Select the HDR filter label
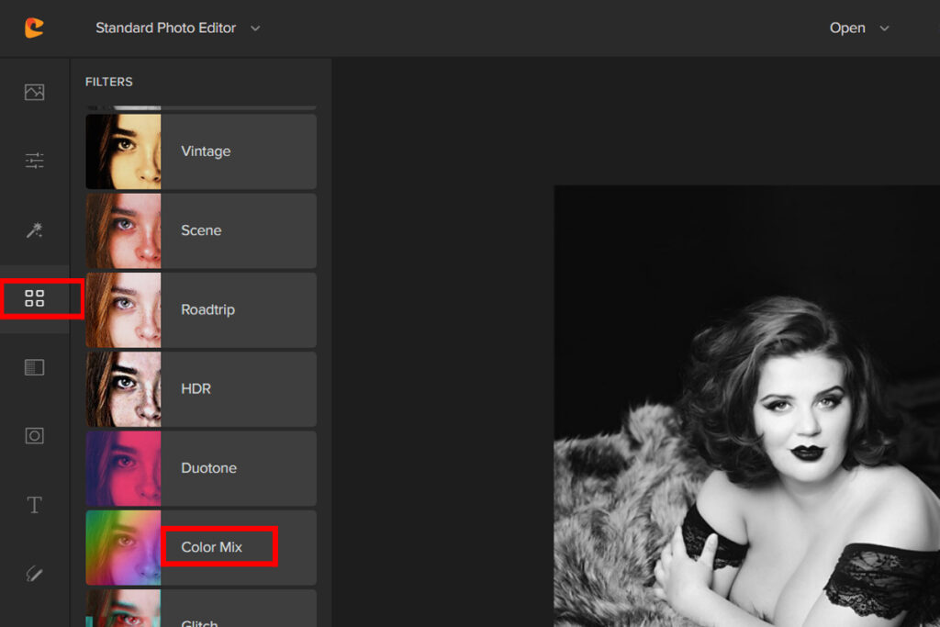940x627 pixels. 196,388
